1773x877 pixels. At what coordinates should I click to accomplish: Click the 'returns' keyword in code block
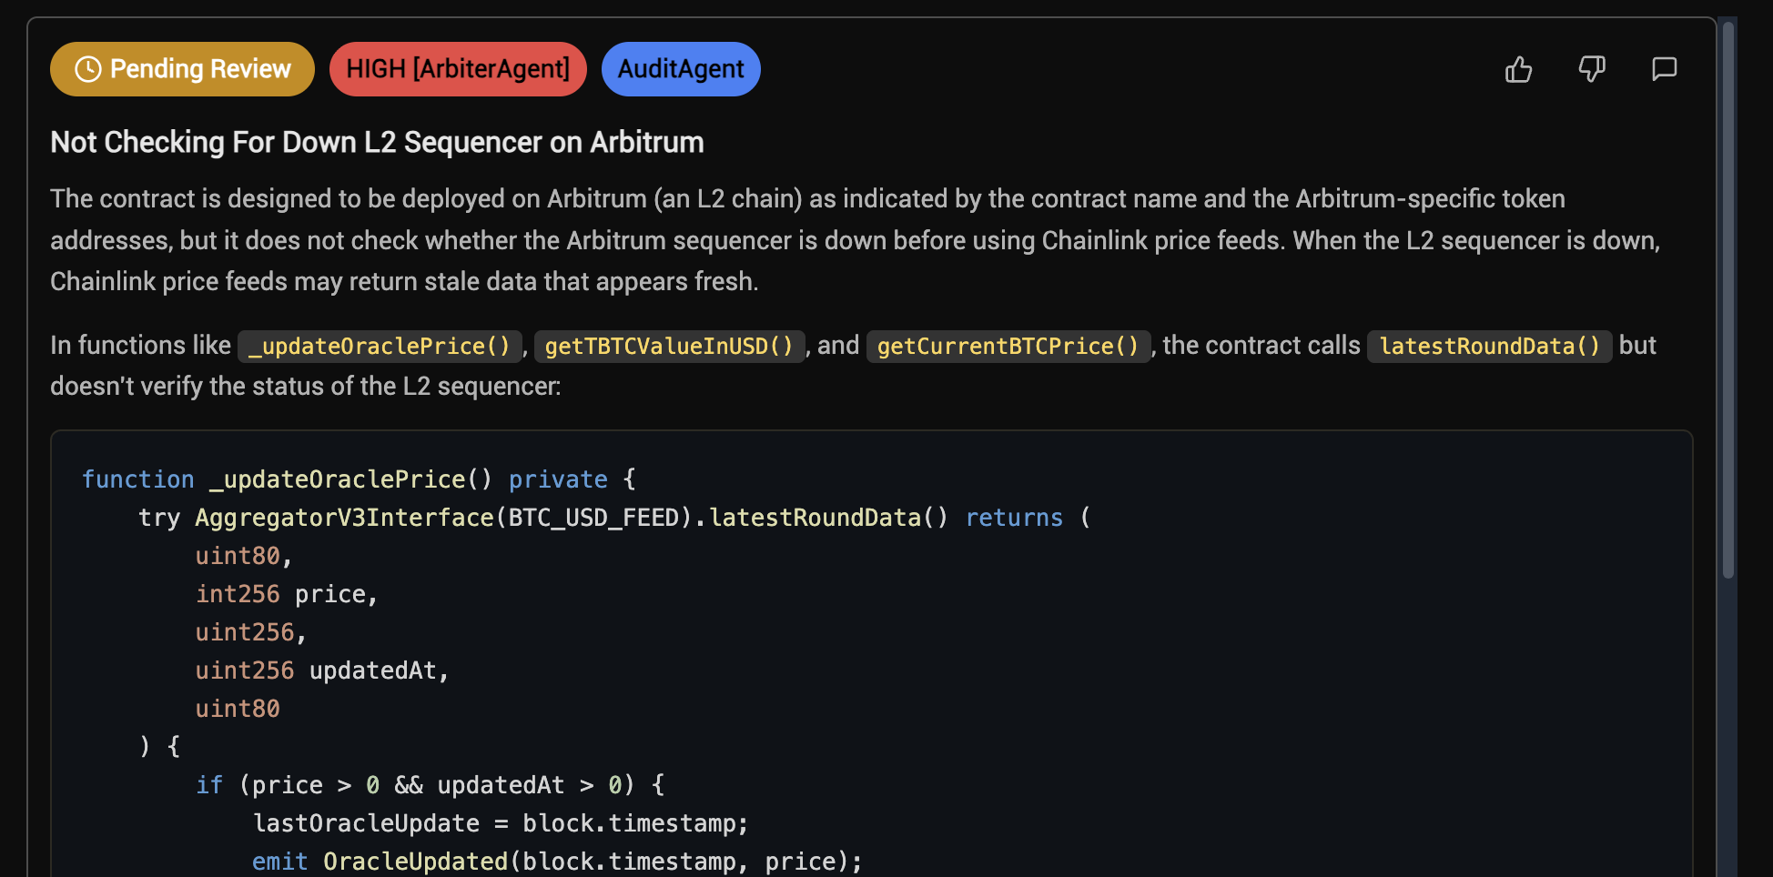pyautogui.click(x=1014, y=518)
